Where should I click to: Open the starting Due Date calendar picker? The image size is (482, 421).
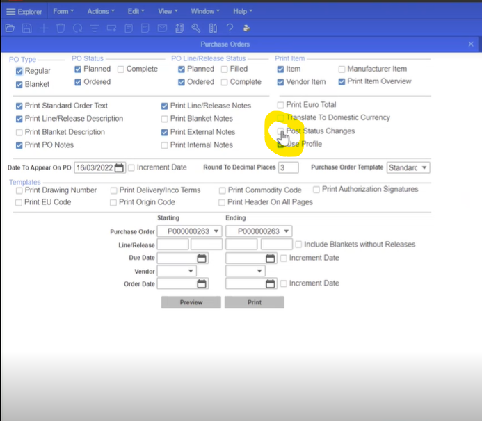click(x=202, y=258)
